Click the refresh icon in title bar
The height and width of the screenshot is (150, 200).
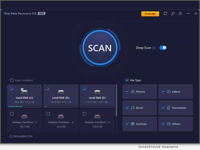click(x=165, y=13)
